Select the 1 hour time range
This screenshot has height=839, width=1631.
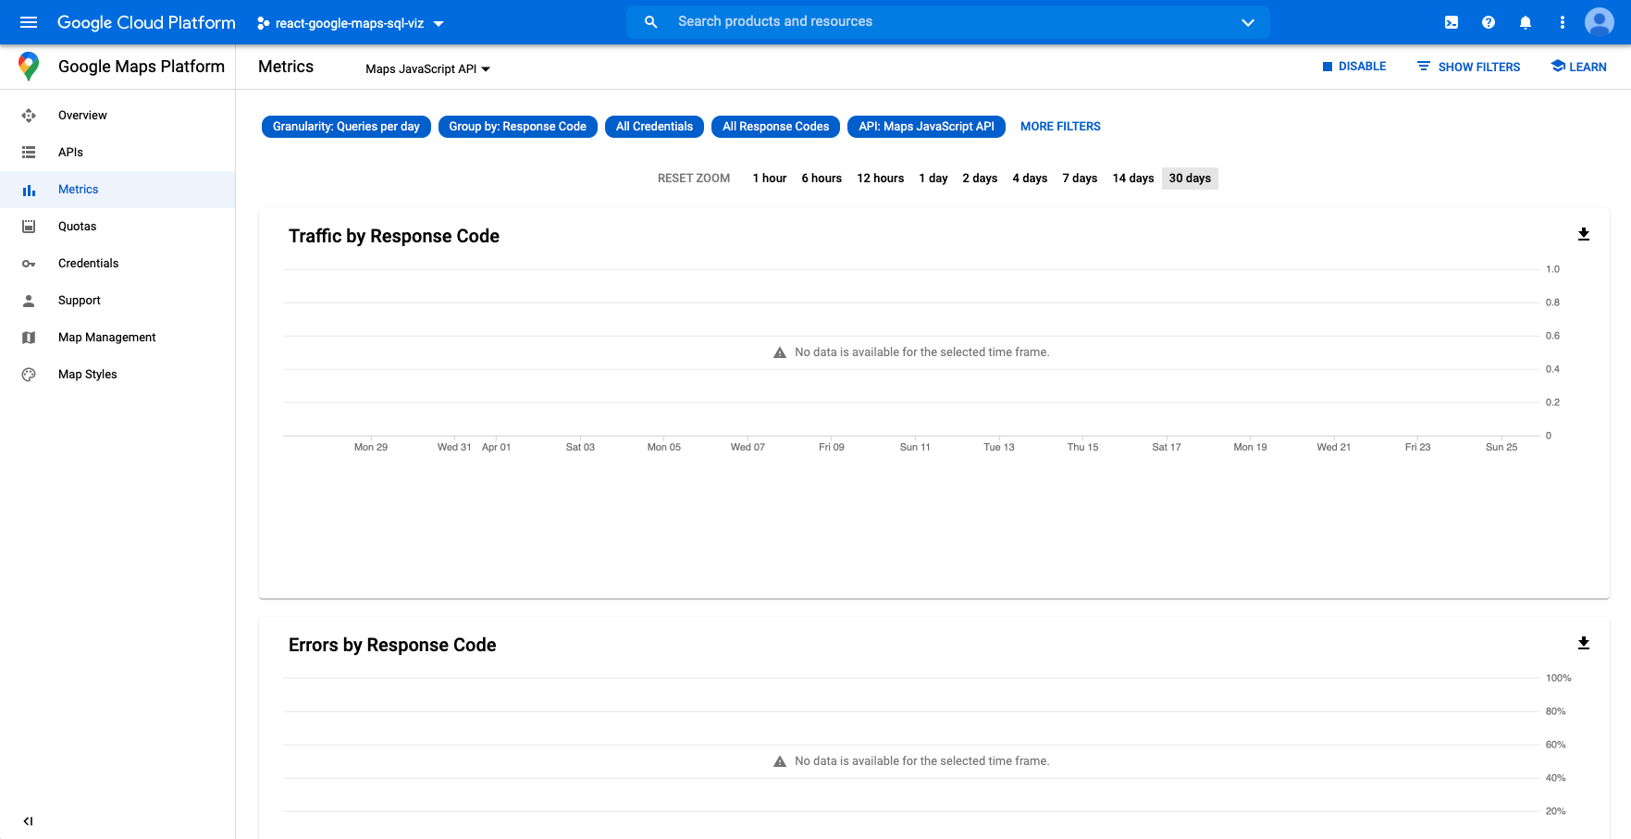[x=770, y=179]
